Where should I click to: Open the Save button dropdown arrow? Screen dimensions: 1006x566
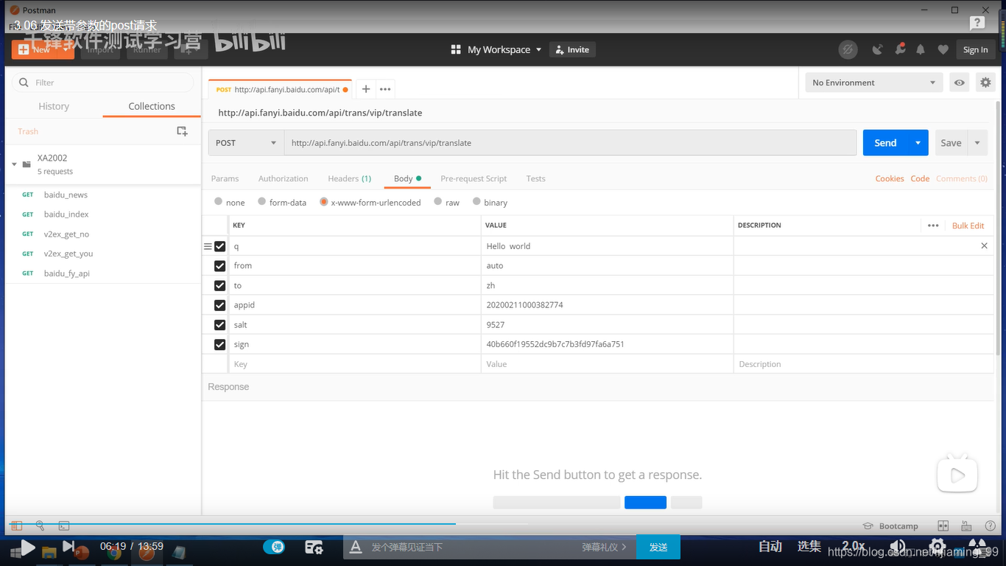[x=977, y=143]
